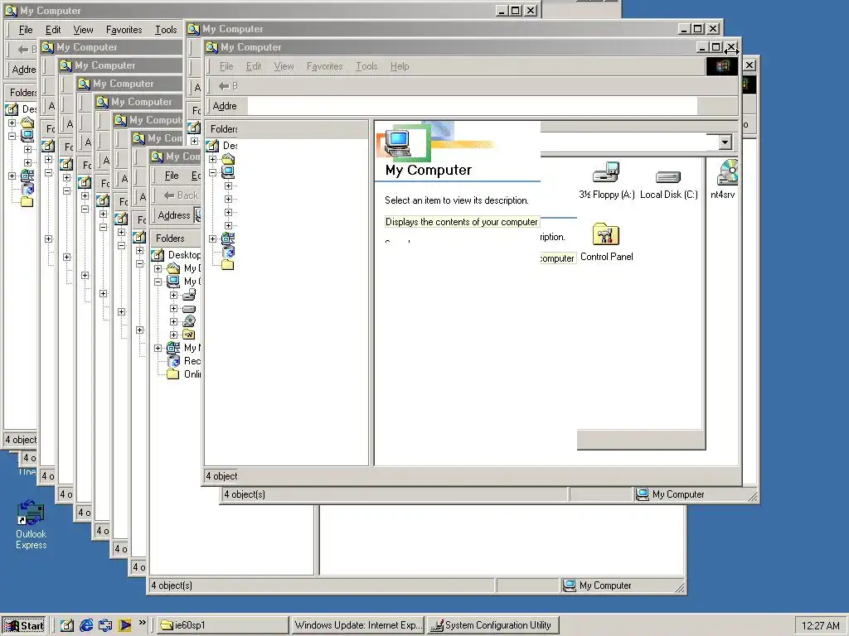Screen dimensions: 849x636
Task: Click File menu in lower Back-button window
Action: click(x=172, y=176)
